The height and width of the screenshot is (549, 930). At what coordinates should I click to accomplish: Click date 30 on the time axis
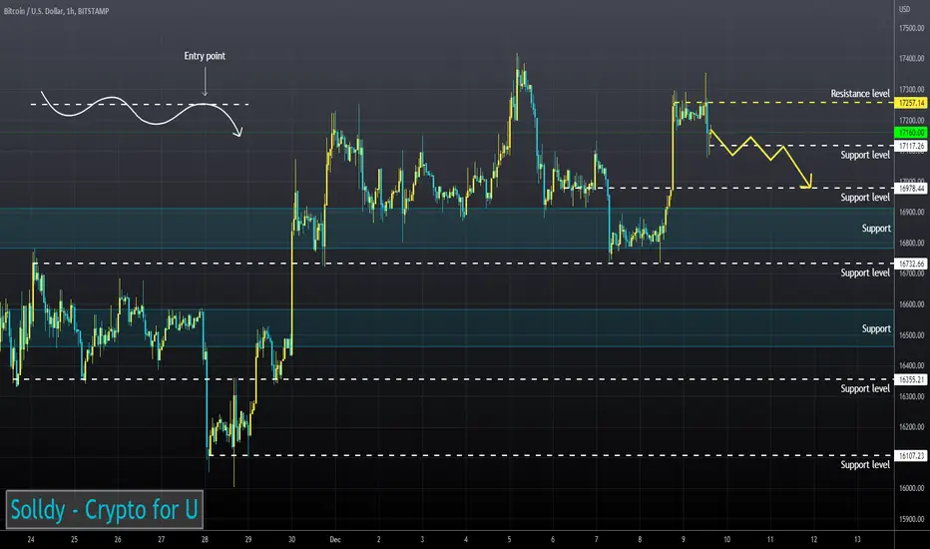[x=291, y=539]
